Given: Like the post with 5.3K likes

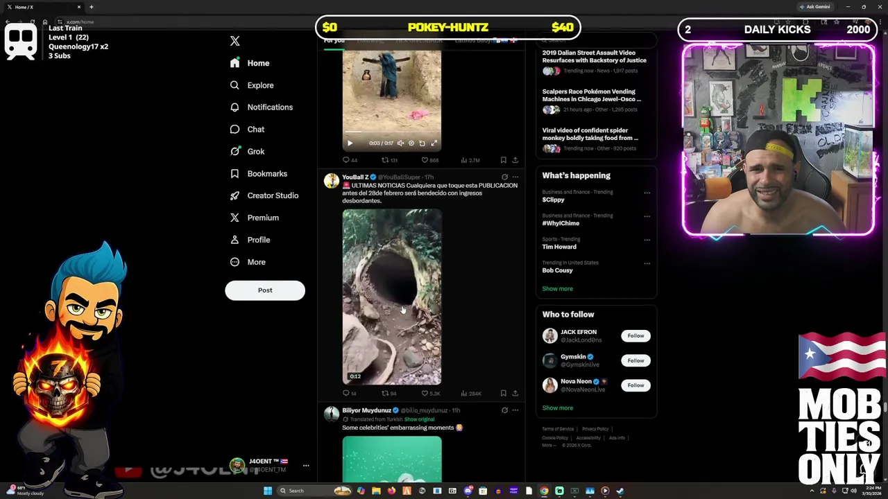Looking at the screenshot, I should [431, 393].
